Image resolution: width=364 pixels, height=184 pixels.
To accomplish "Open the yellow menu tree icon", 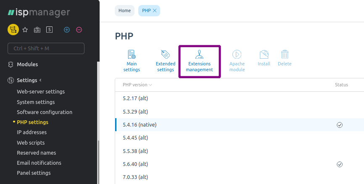I will [x=13, y=30].
